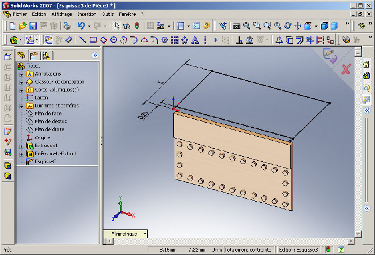Select the Polygon sketch tool
Viewport: 375px width, 255px height.
click(x=165, y=40)
